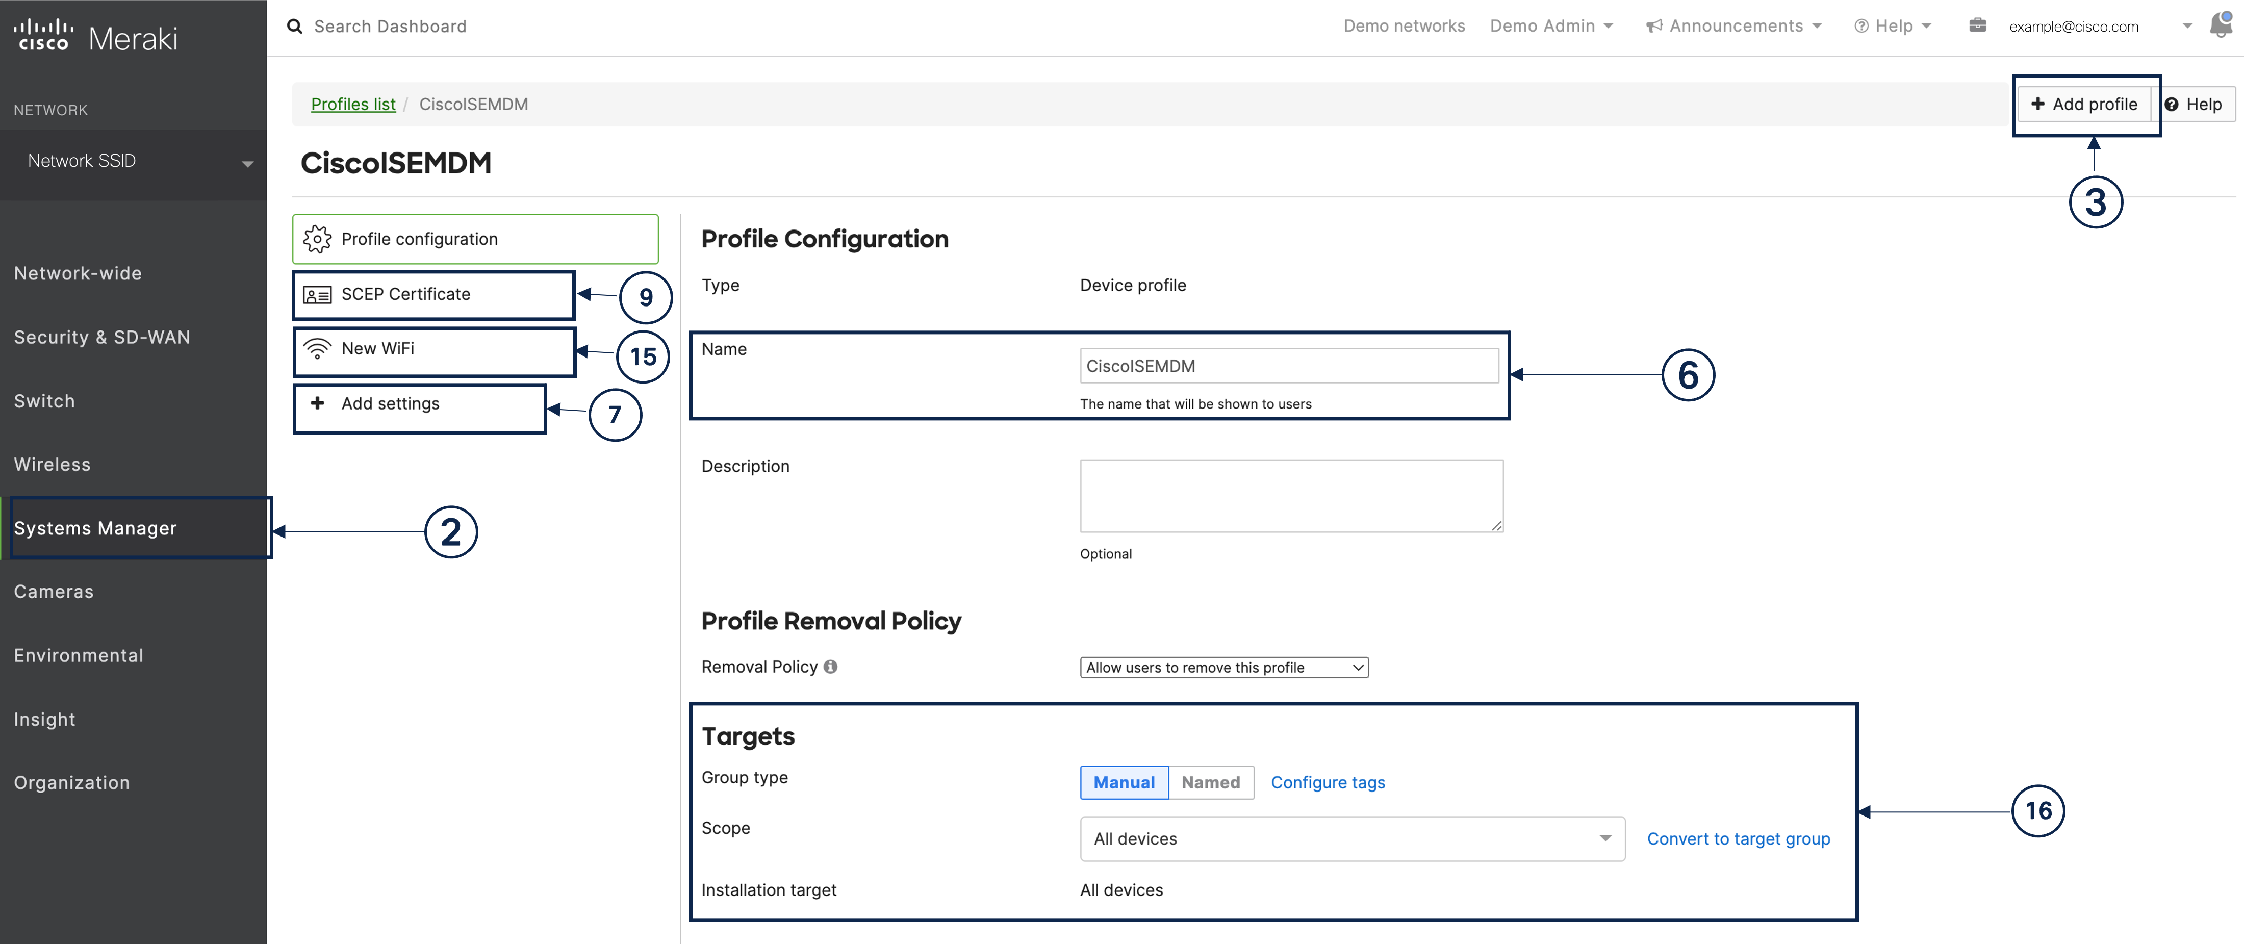Click the Name input field

[1289, 366]
